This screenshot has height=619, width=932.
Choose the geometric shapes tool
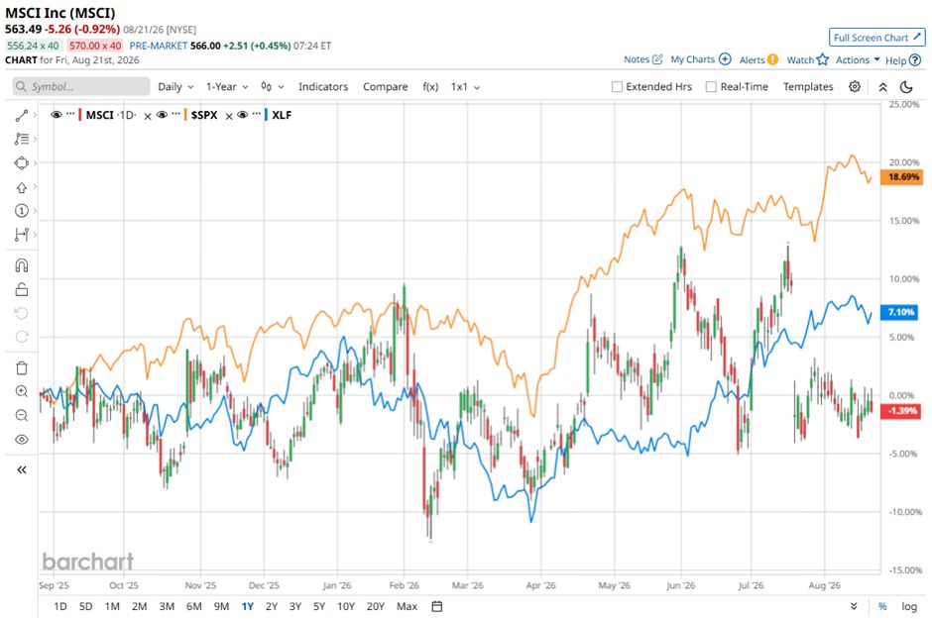pos(22,162)
